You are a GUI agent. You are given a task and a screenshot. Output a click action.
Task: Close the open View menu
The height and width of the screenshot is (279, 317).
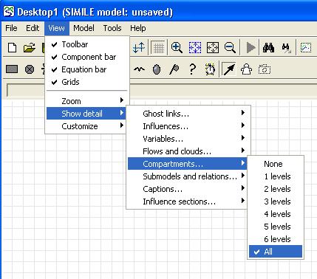pos(57,28)
